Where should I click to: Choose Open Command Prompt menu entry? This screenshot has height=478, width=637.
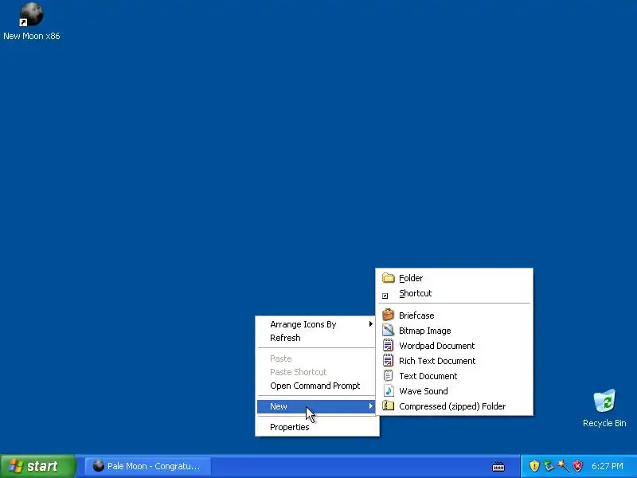317,386
